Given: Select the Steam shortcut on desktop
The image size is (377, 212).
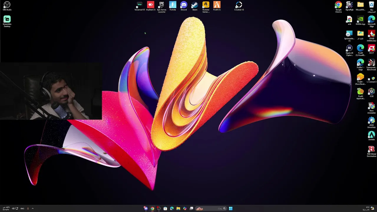Looking at the screenshot, I should (195, 6).
